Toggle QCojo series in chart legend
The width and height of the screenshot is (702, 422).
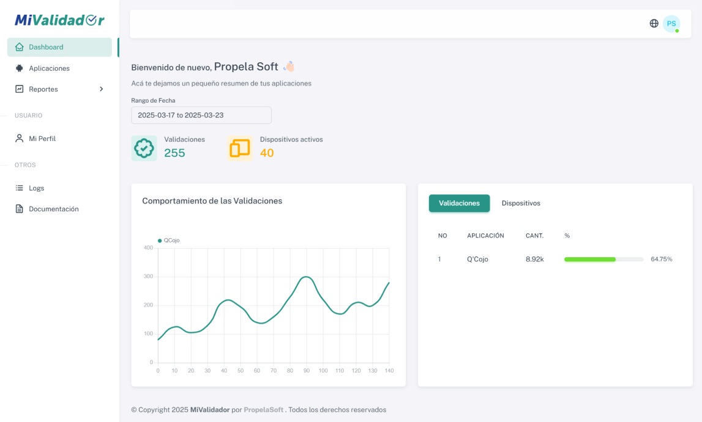(169, 241)
